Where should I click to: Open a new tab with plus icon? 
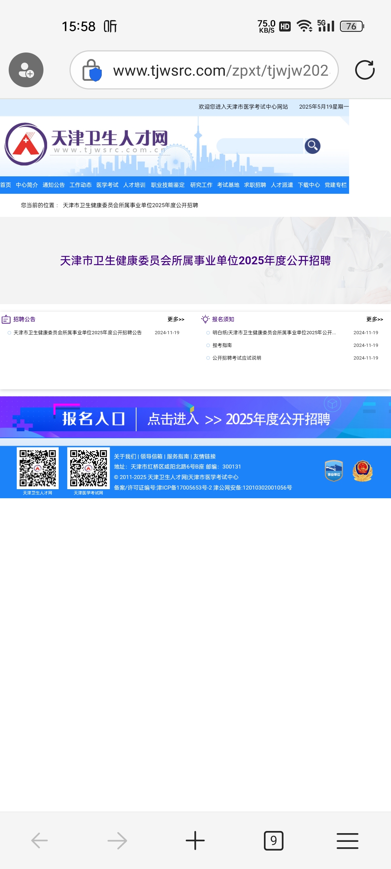pyautogui.click(x=195, y=840)
